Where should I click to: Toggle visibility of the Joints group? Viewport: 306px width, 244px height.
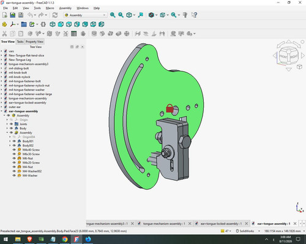(12, 124)
